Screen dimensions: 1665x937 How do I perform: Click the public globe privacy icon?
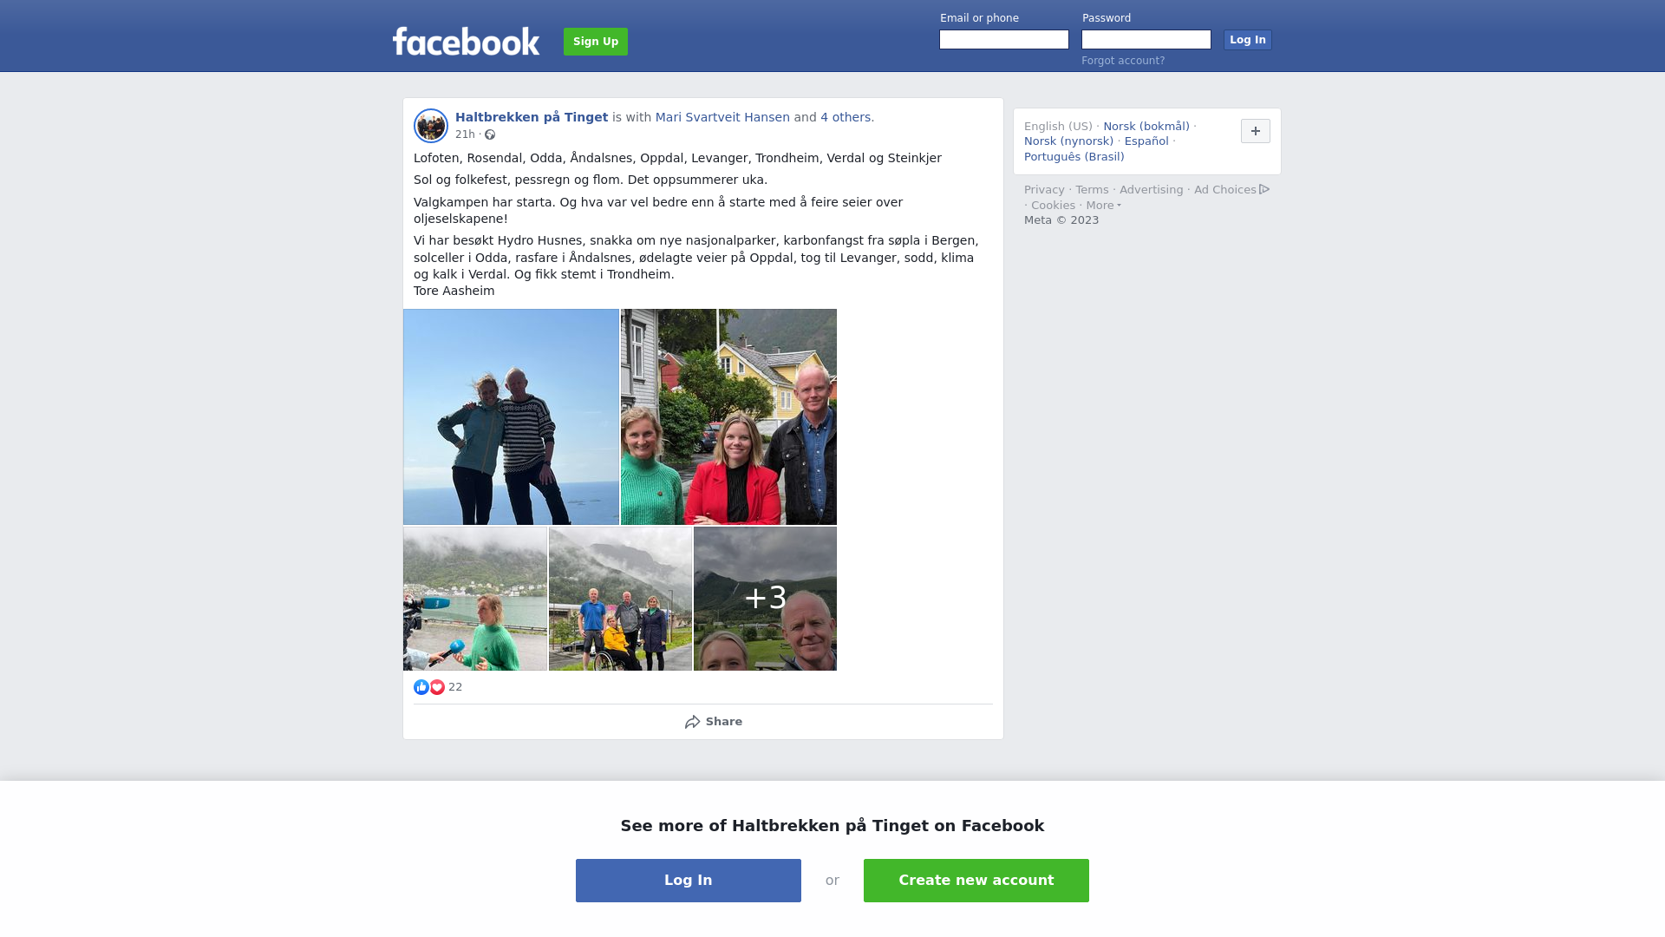490,134
